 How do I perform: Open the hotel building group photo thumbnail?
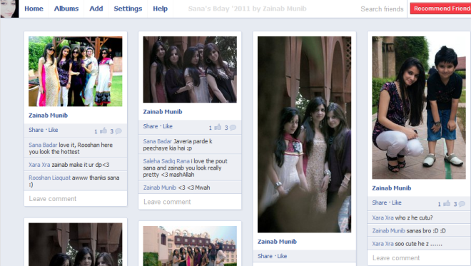[x=190, y=246]
